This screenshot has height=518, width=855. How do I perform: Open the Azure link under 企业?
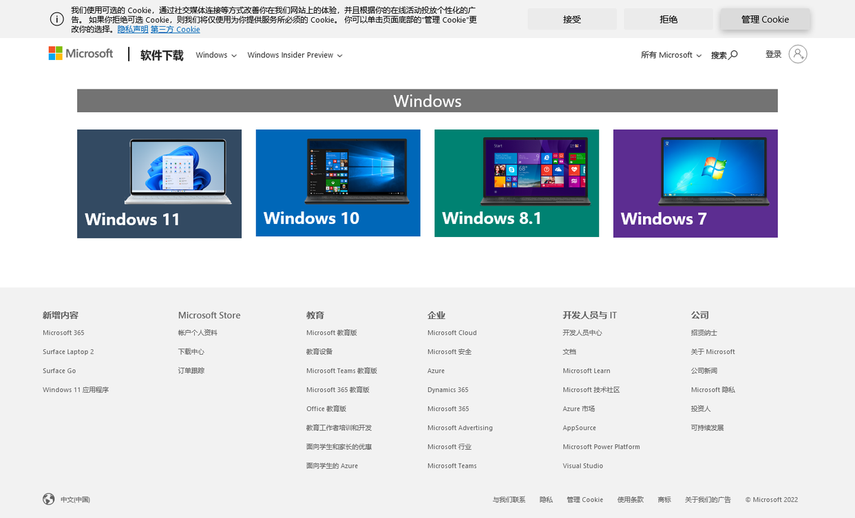click(x=436, y=371)
